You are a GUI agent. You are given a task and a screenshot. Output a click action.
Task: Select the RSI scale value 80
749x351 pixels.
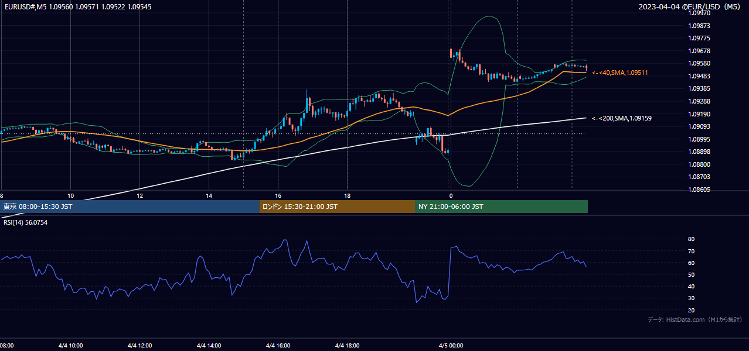pos(691,239)
